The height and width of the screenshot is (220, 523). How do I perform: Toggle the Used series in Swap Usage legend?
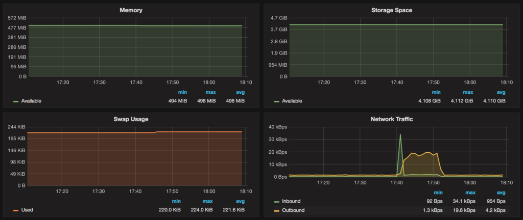click(27, 210)
